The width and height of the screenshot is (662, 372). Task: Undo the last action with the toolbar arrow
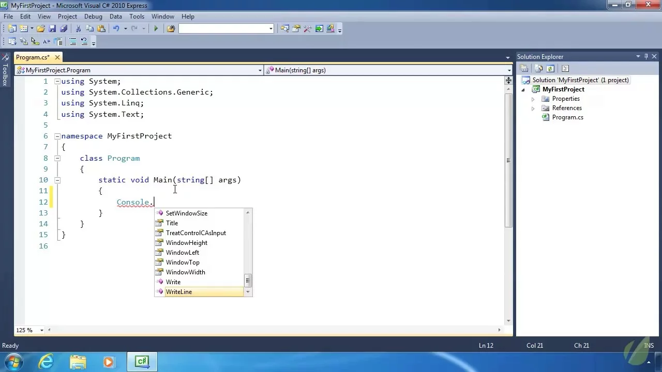116,29
